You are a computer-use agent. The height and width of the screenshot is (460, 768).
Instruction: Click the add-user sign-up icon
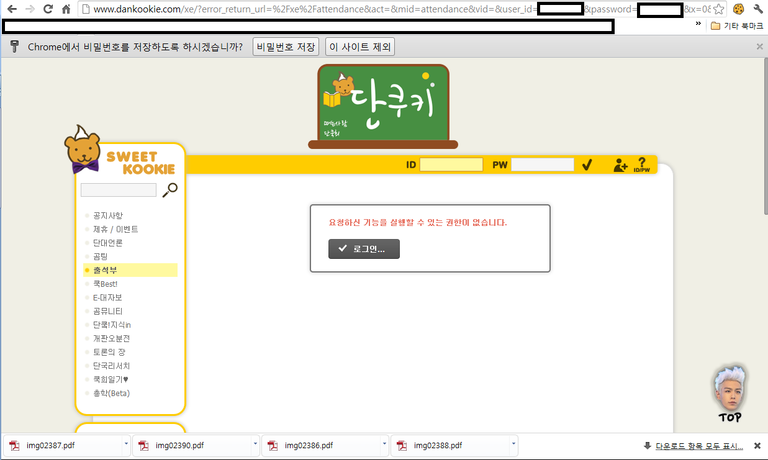[620, 165]
